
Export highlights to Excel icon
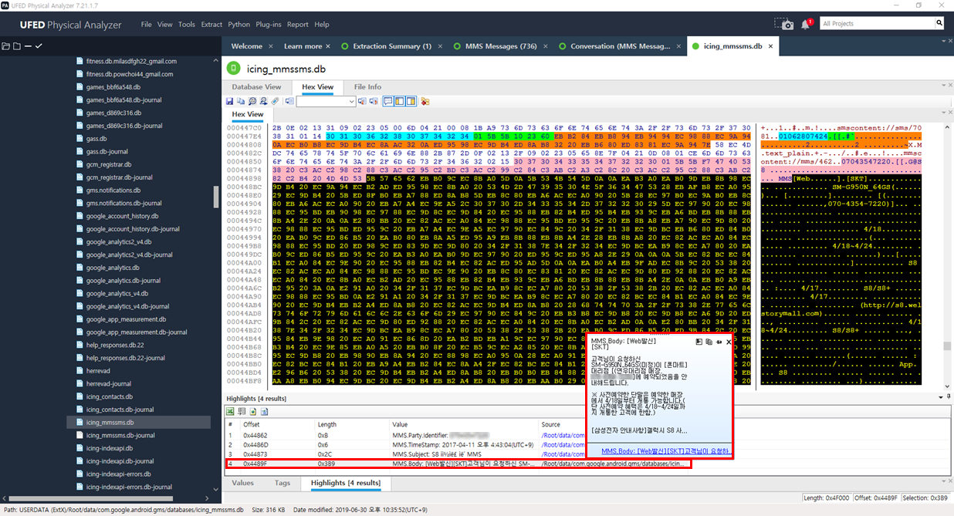click(x=230, y=412)
